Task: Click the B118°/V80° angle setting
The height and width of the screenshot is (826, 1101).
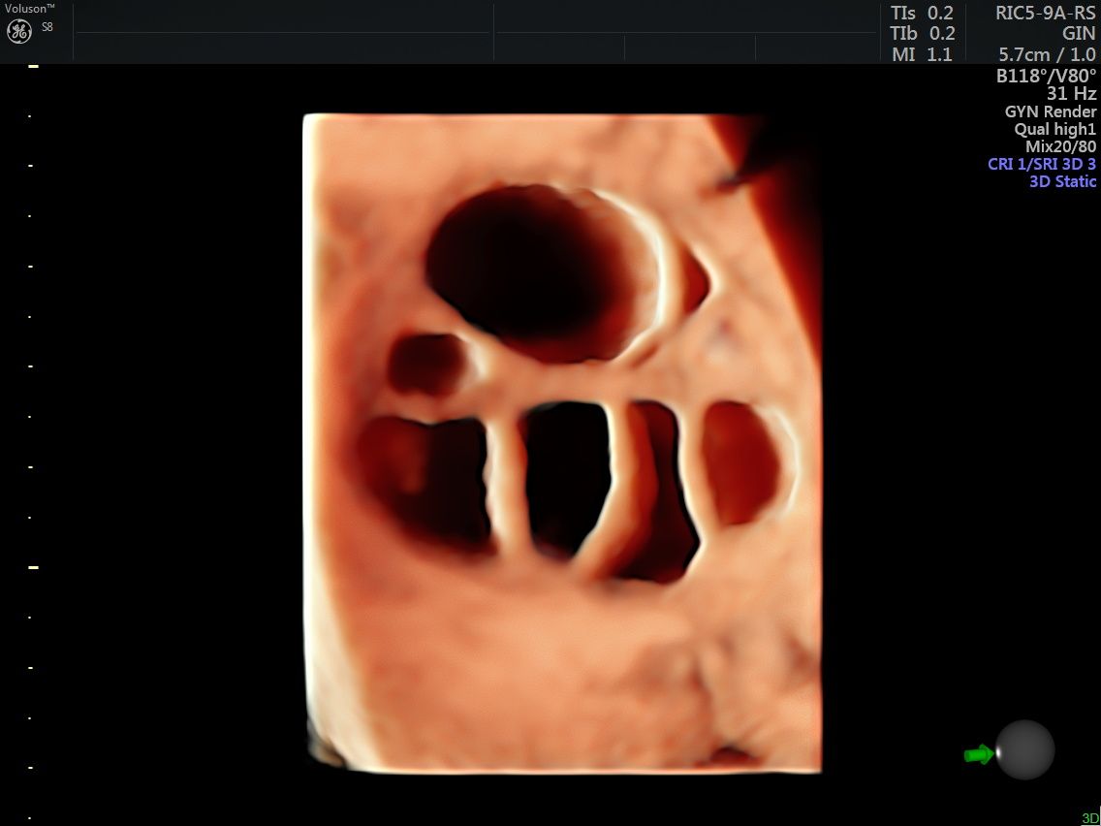Action: pos(1046,76)
